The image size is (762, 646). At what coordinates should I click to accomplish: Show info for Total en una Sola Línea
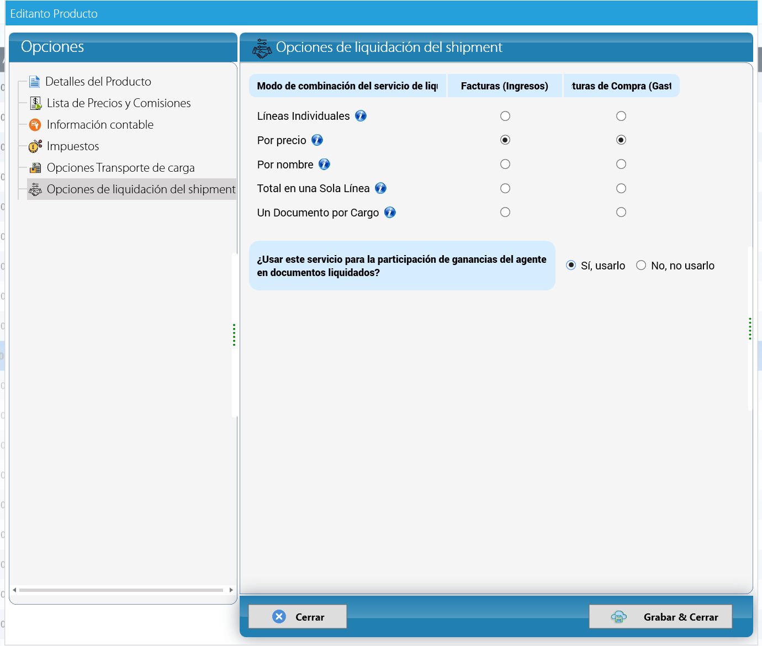(380, 188)
